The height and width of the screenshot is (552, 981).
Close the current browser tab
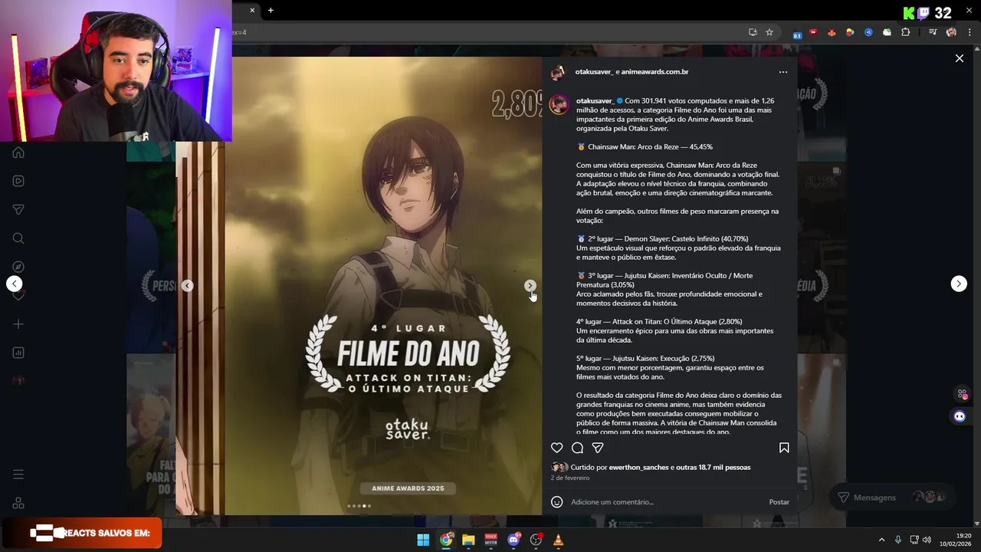pos(252,10)
